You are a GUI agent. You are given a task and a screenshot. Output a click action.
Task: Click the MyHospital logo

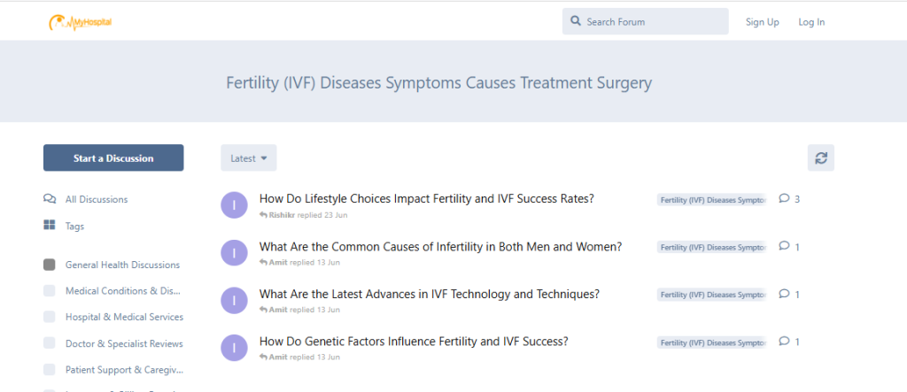coord(80,22)
